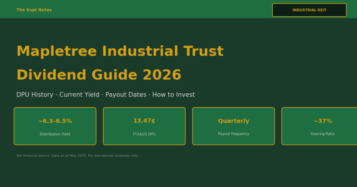Screen dimensions: 357x187
Task: Open the Distribution Yield stat card
Action: [x=55, y=126]
